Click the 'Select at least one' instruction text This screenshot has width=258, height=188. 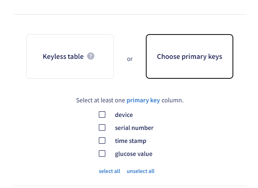pyautogui.click(x=100, y=100)
